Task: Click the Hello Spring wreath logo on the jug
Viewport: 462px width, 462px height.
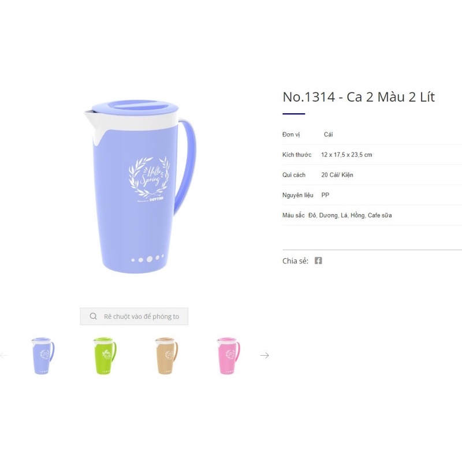Action: (x=150, y=177)
